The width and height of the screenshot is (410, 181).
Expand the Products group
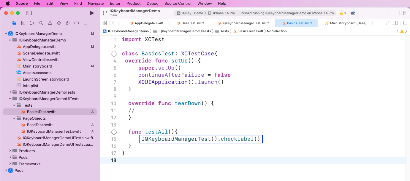point(10,151)
